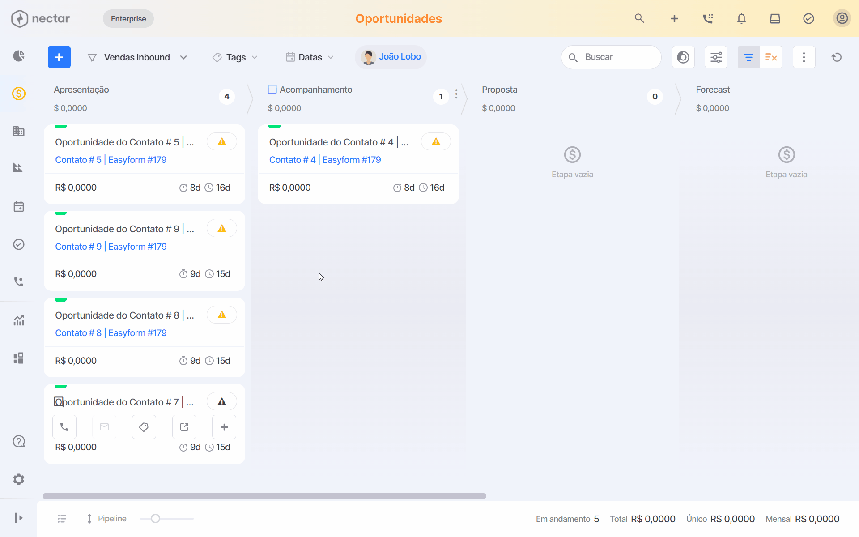Viewport: 859px width, 537px height.
Task: Open Acompanhamento column options menu
Action: (456, 94)
